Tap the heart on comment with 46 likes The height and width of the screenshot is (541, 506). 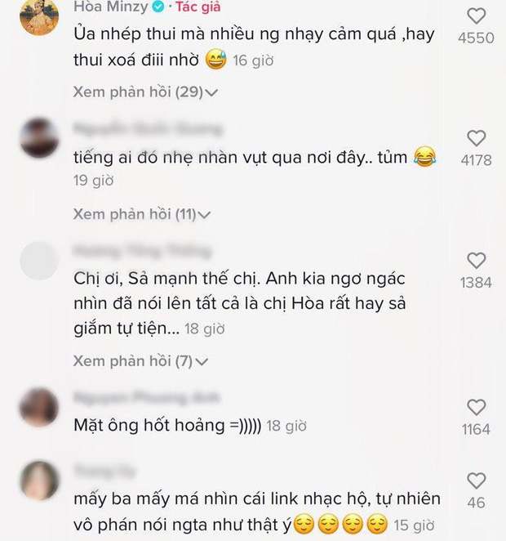click(x=476, y=481)
